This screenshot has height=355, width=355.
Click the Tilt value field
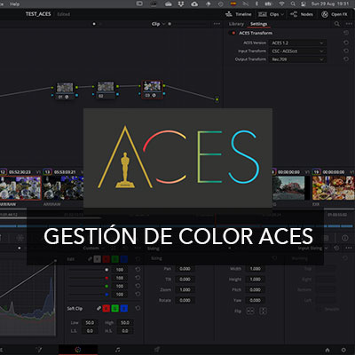point(185,279)
